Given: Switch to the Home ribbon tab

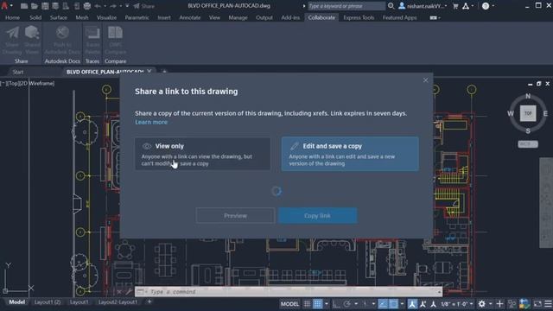Looking at the screenshot, I should pyautogui.click(x=12, y=17).
